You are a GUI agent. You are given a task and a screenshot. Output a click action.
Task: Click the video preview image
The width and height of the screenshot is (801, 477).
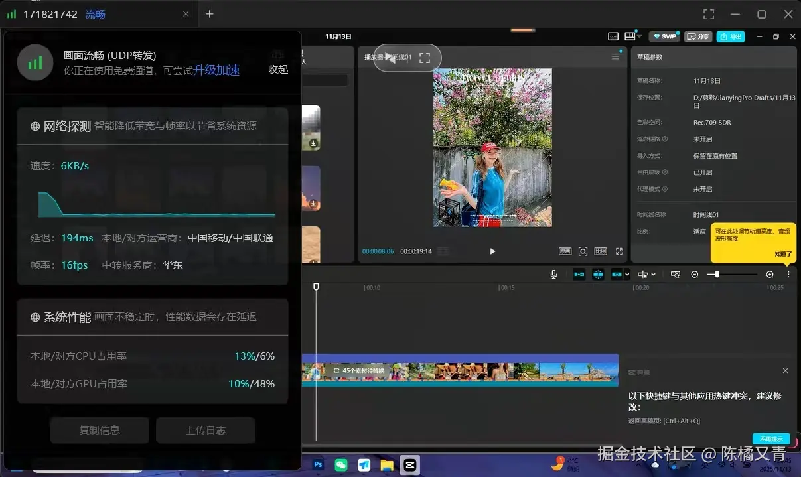coord(492,147)
